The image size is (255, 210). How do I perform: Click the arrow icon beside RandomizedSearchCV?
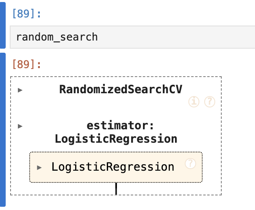20,90
